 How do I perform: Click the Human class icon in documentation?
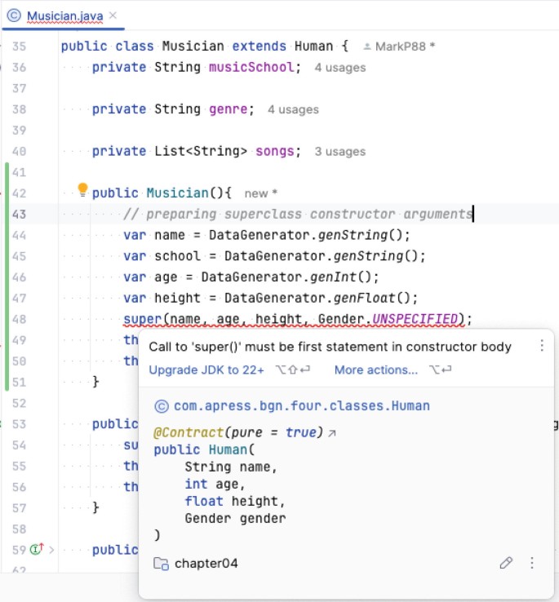(x=162, y=405)
